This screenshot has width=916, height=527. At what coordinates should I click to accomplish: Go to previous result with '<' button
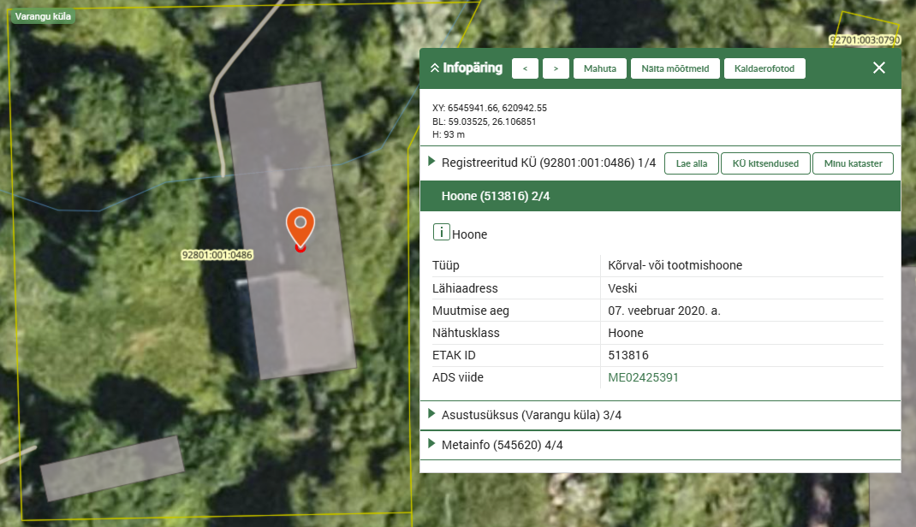(x=525, y=68)
